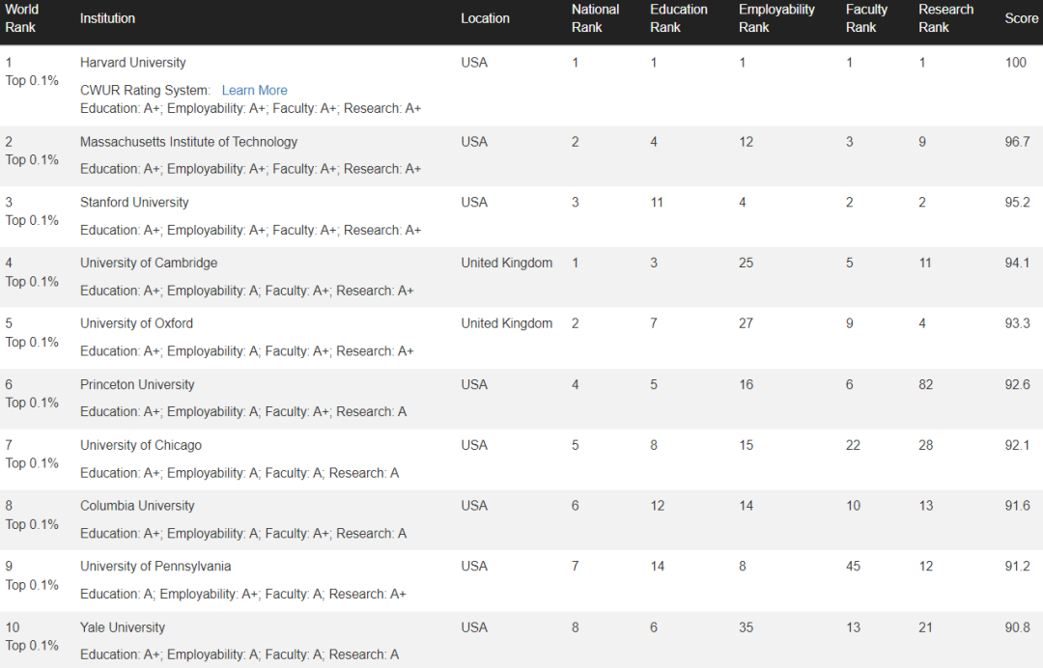Click University of Cambridge name

pos(149,263)
